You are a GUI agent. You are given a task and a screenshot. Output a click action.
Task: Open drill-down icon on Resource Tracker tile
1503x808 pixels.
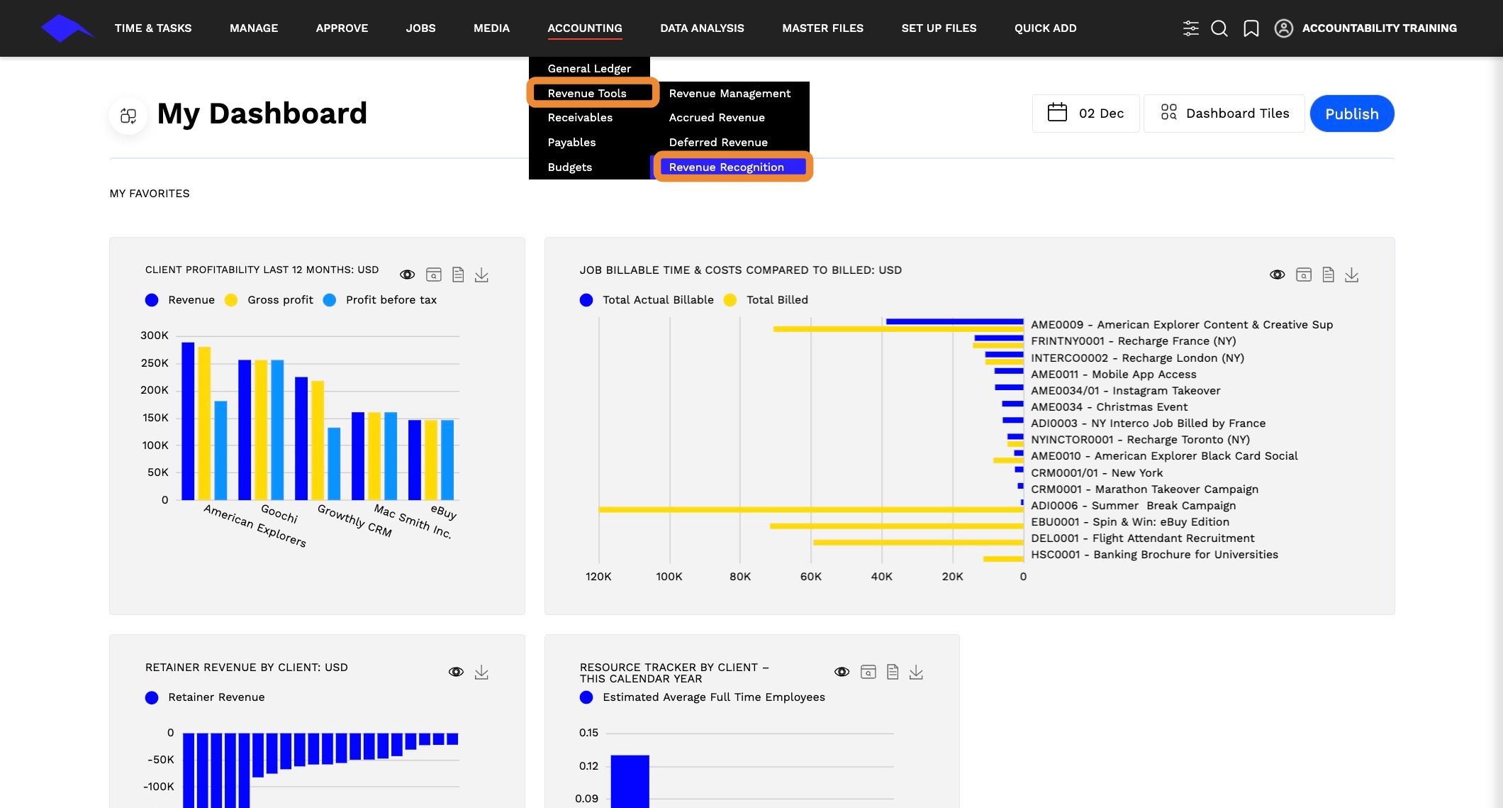(x=868, y=672)
